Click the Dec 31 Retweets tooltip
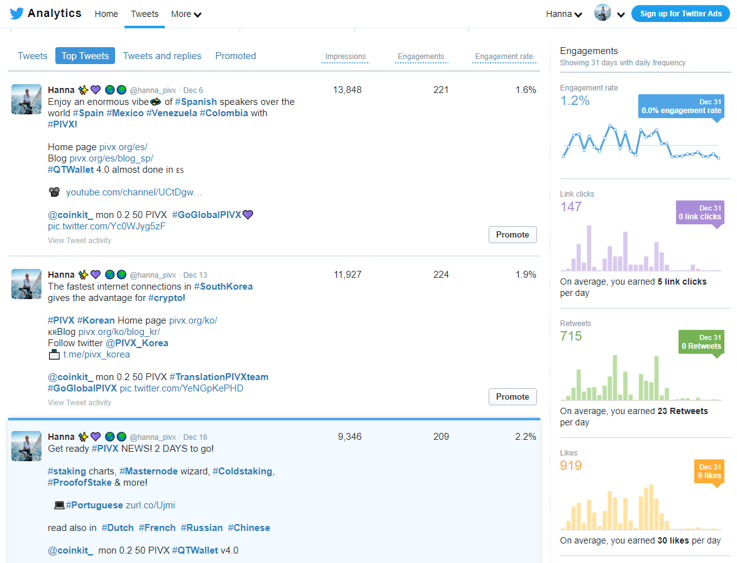 coord(701,342)
